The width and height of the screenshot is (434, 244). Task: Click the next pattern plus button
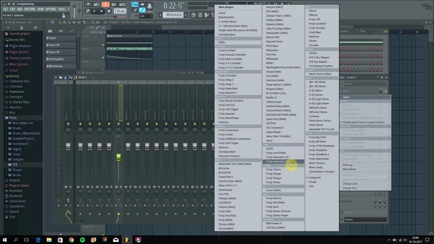(x=186, y=15)
